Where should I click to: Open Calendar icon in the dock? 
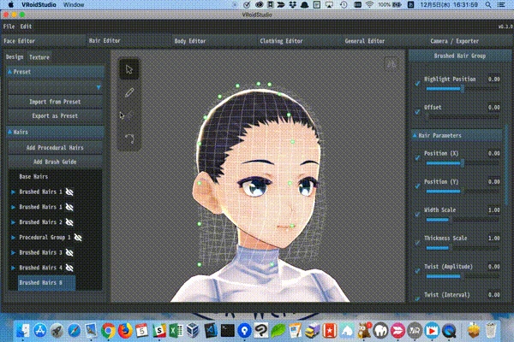coord(142,331)
